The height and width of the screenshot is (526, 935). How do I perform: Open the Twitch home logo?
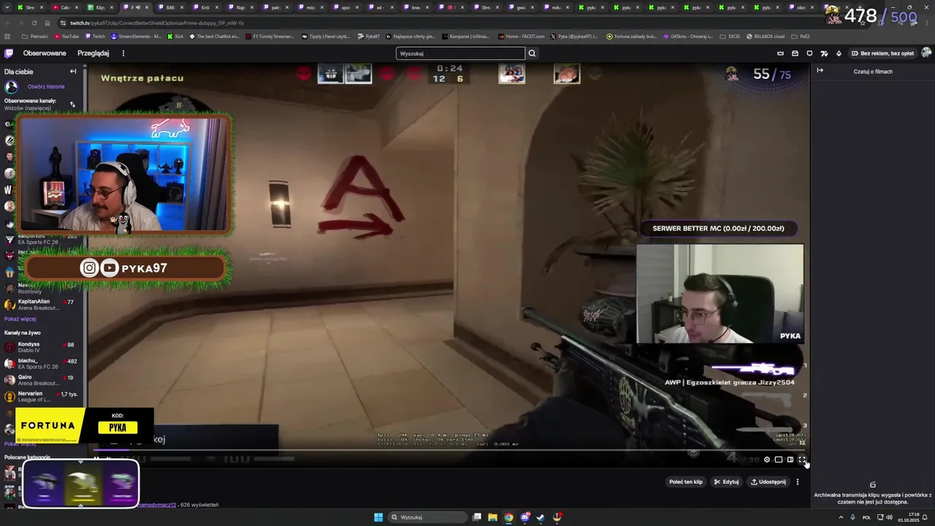9,53
